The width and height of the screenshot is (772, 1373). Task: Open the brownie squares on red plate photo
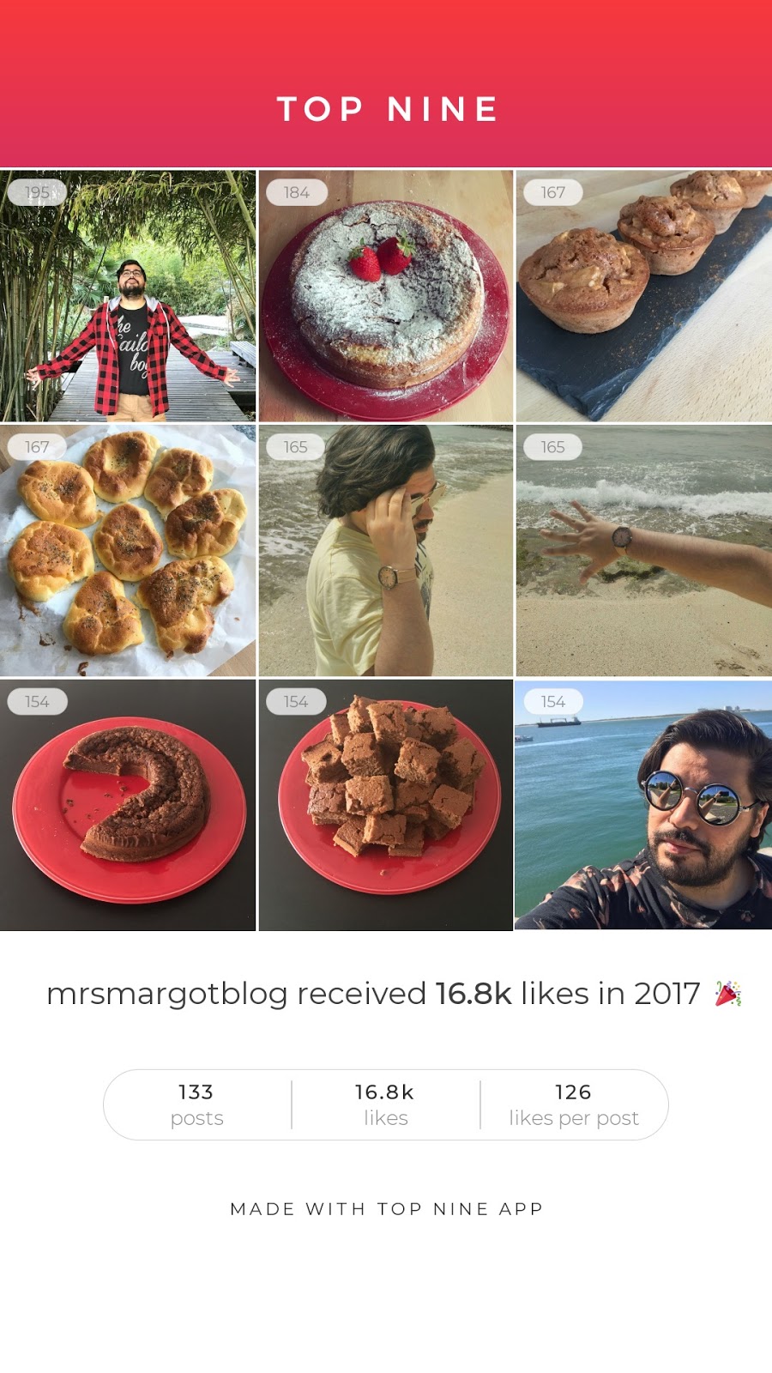(386, 805)
